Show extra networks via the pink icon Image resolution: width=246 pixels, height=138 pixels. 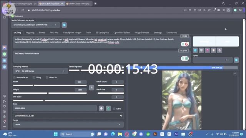point(208,50)
